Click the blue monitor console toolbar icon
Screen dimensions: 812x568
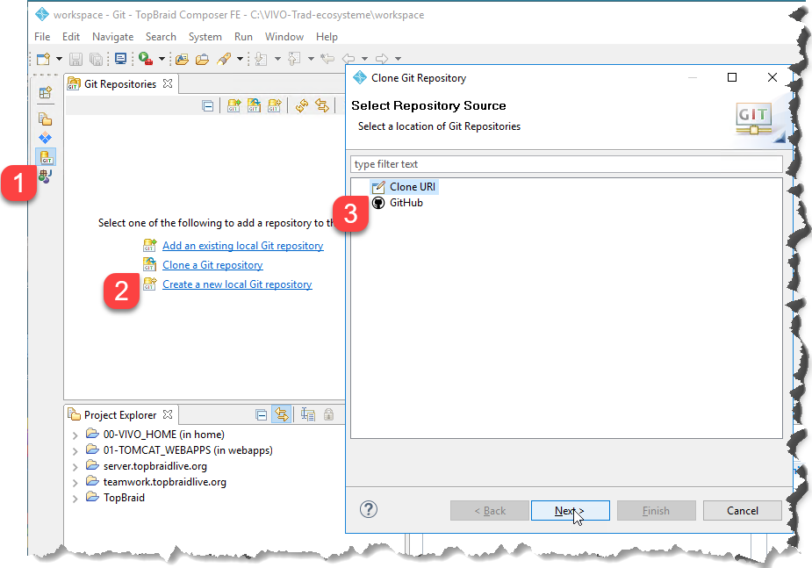pyautogui.click(x=120, y=59)
